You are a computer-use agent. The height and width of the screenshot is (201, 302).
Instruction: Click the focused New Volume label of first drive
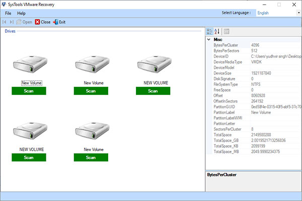pos(32,83)
